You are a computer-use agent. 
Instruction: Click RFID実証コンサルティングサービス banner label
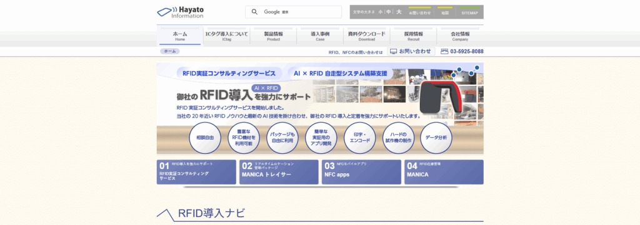click(229, 74)
